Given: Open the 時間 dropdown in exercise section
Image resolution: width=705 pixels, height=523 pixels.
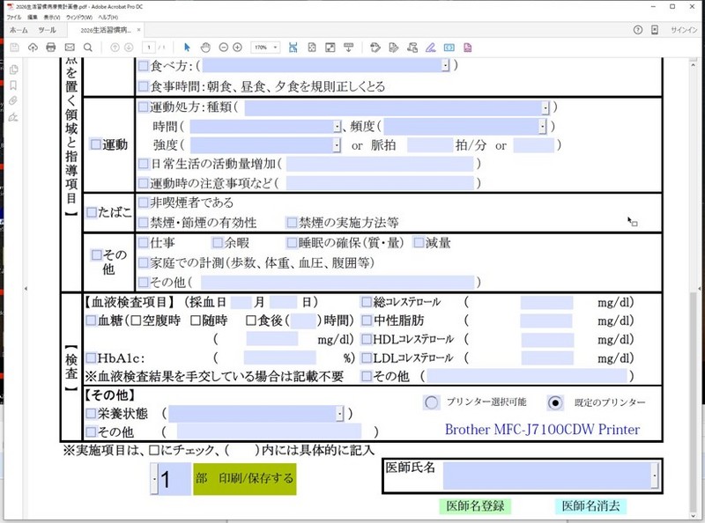Looking at the screenshot, I should [x=337, y=127].
